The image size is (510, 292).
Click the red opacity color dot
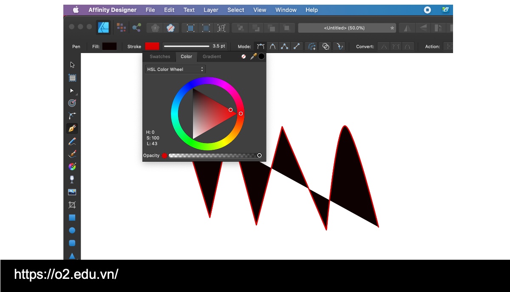pos(164,156)
